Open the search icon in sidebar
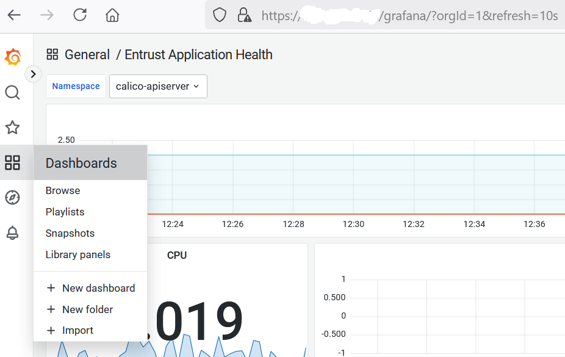The image size is (565, 357). 13,93
